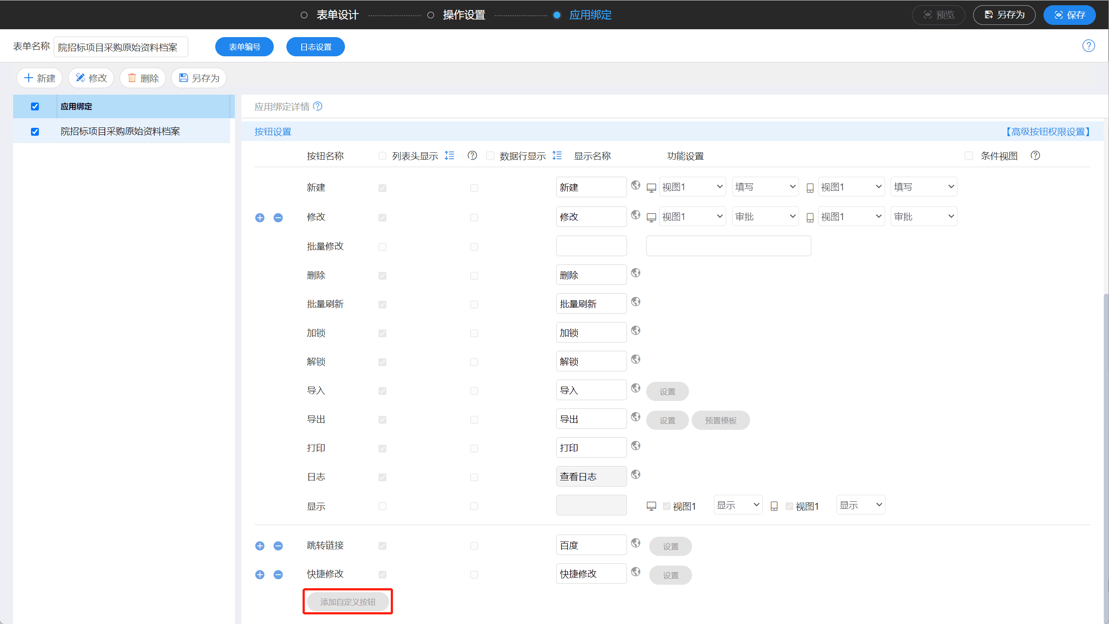Viewport: 1109px width, 624px height.
Task: Click minus icon on 跳转链接 row
Action: point(278,546)
